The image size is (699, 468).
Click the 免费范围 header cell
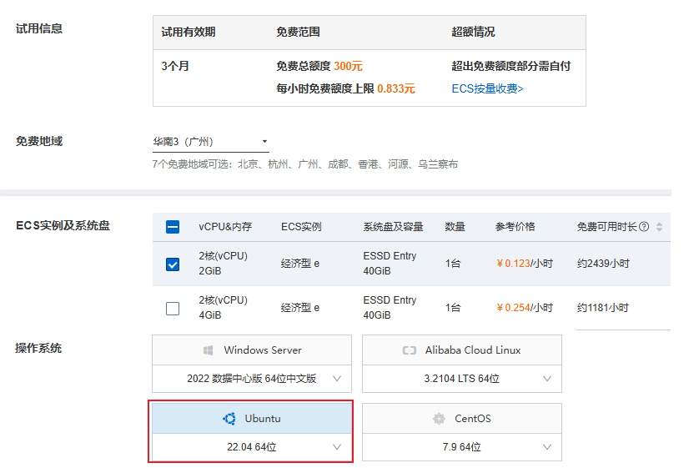pos(298,32)
